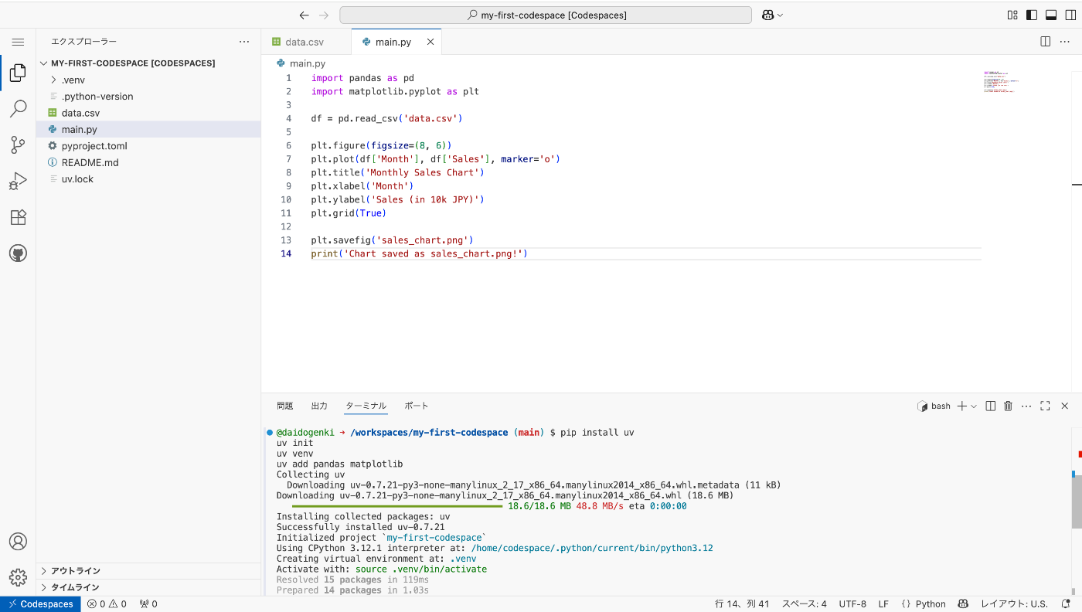1082x612 pixels.
Task: Click the terminal vertical scrollbar
Action: tap(1077, 501)
